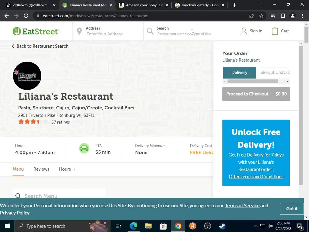Click the Back to Restaurant Search chevron
This screenshot has width=309, height=232.
click(x=13, y=46)
